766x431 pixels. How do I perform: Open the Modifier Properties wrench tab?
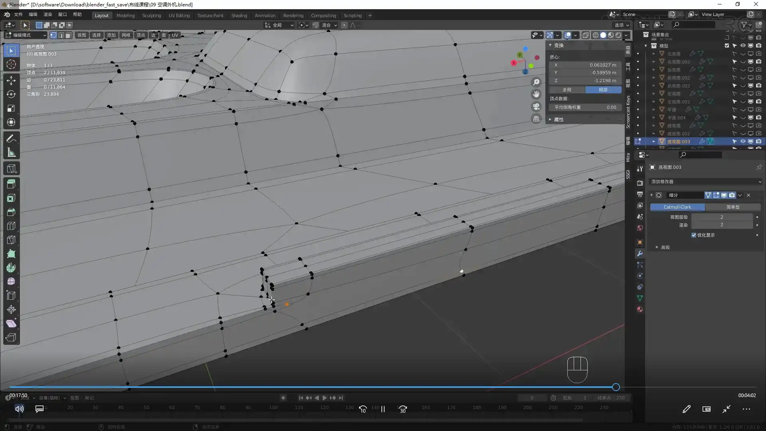tap(640, 253)
